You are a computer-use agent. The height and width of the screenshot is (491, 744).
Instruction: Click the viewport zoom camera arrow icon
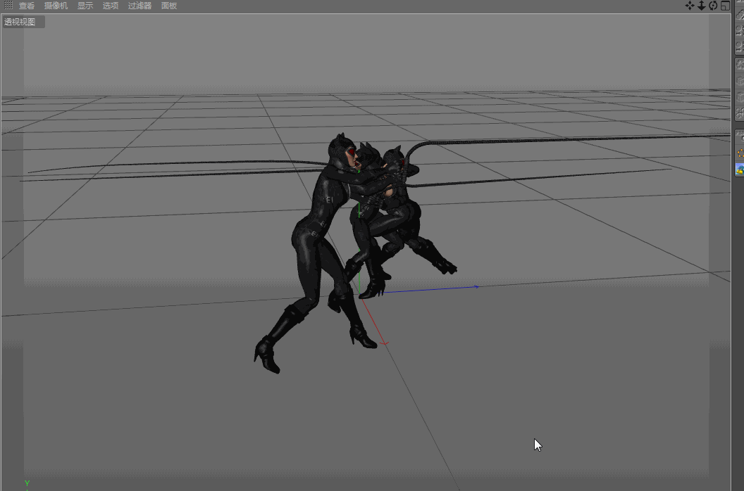coord(701,6)
